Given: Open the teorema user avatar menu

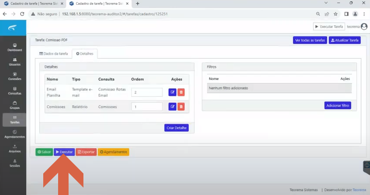Looking at the screenshot, I should pyautogui.click(x=364, y=27).
